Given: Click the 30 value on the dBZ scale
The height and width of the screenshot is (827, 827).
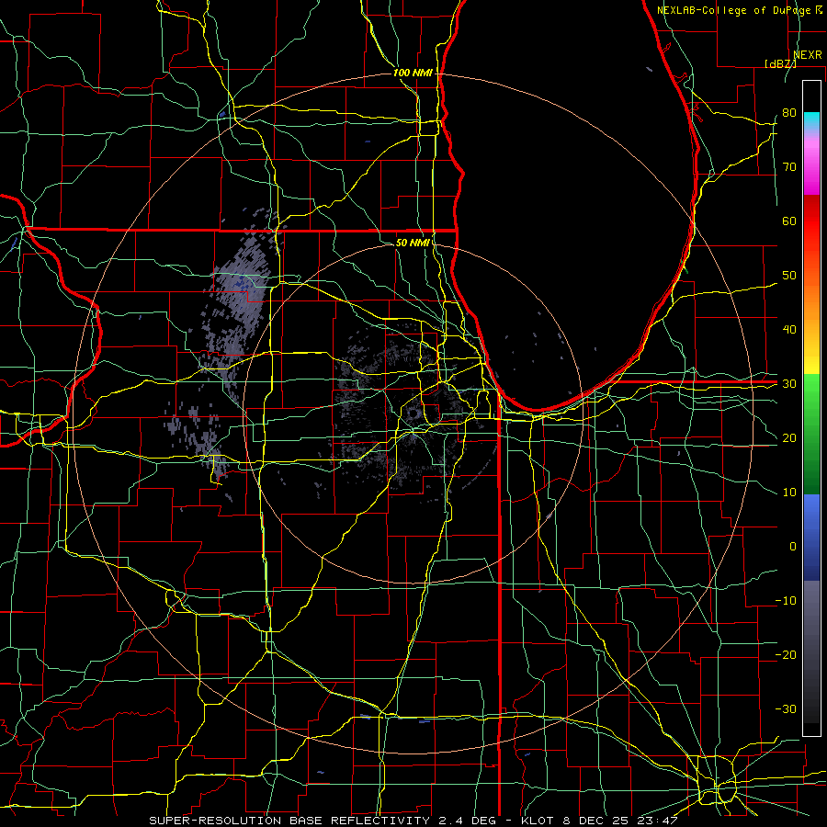Looking at the screenshot, I should tap(789, 384).
